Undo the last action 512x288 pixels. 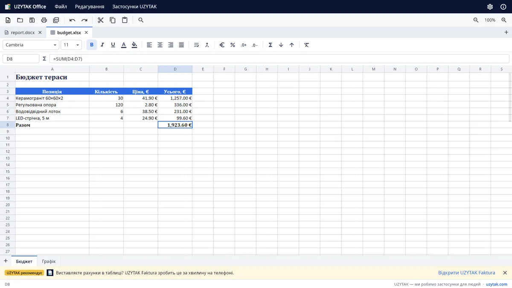click(73, 20)
